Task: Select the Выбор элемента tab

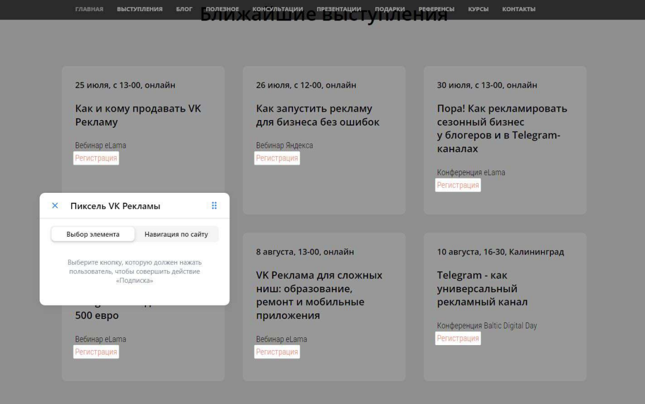Action: [x=93, y=235]
